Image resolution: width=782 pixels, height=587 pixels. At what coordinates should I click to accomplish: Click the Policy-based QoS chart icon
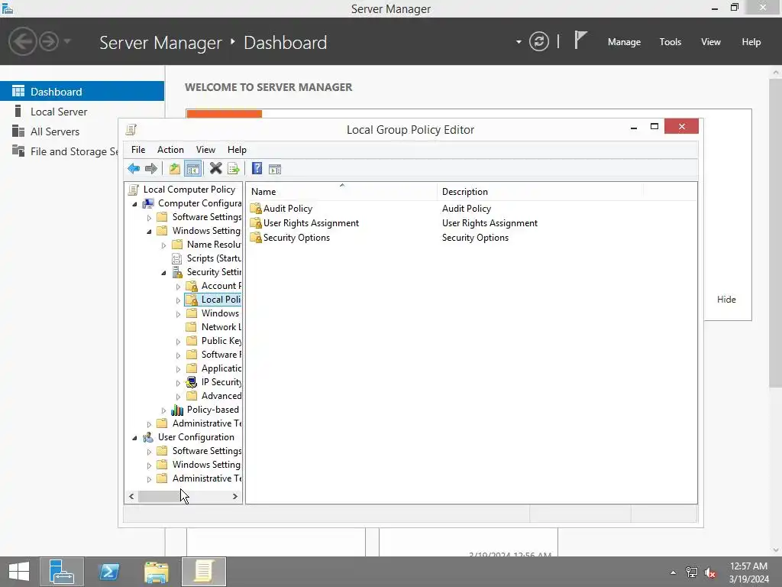click(x=177, y=410)
